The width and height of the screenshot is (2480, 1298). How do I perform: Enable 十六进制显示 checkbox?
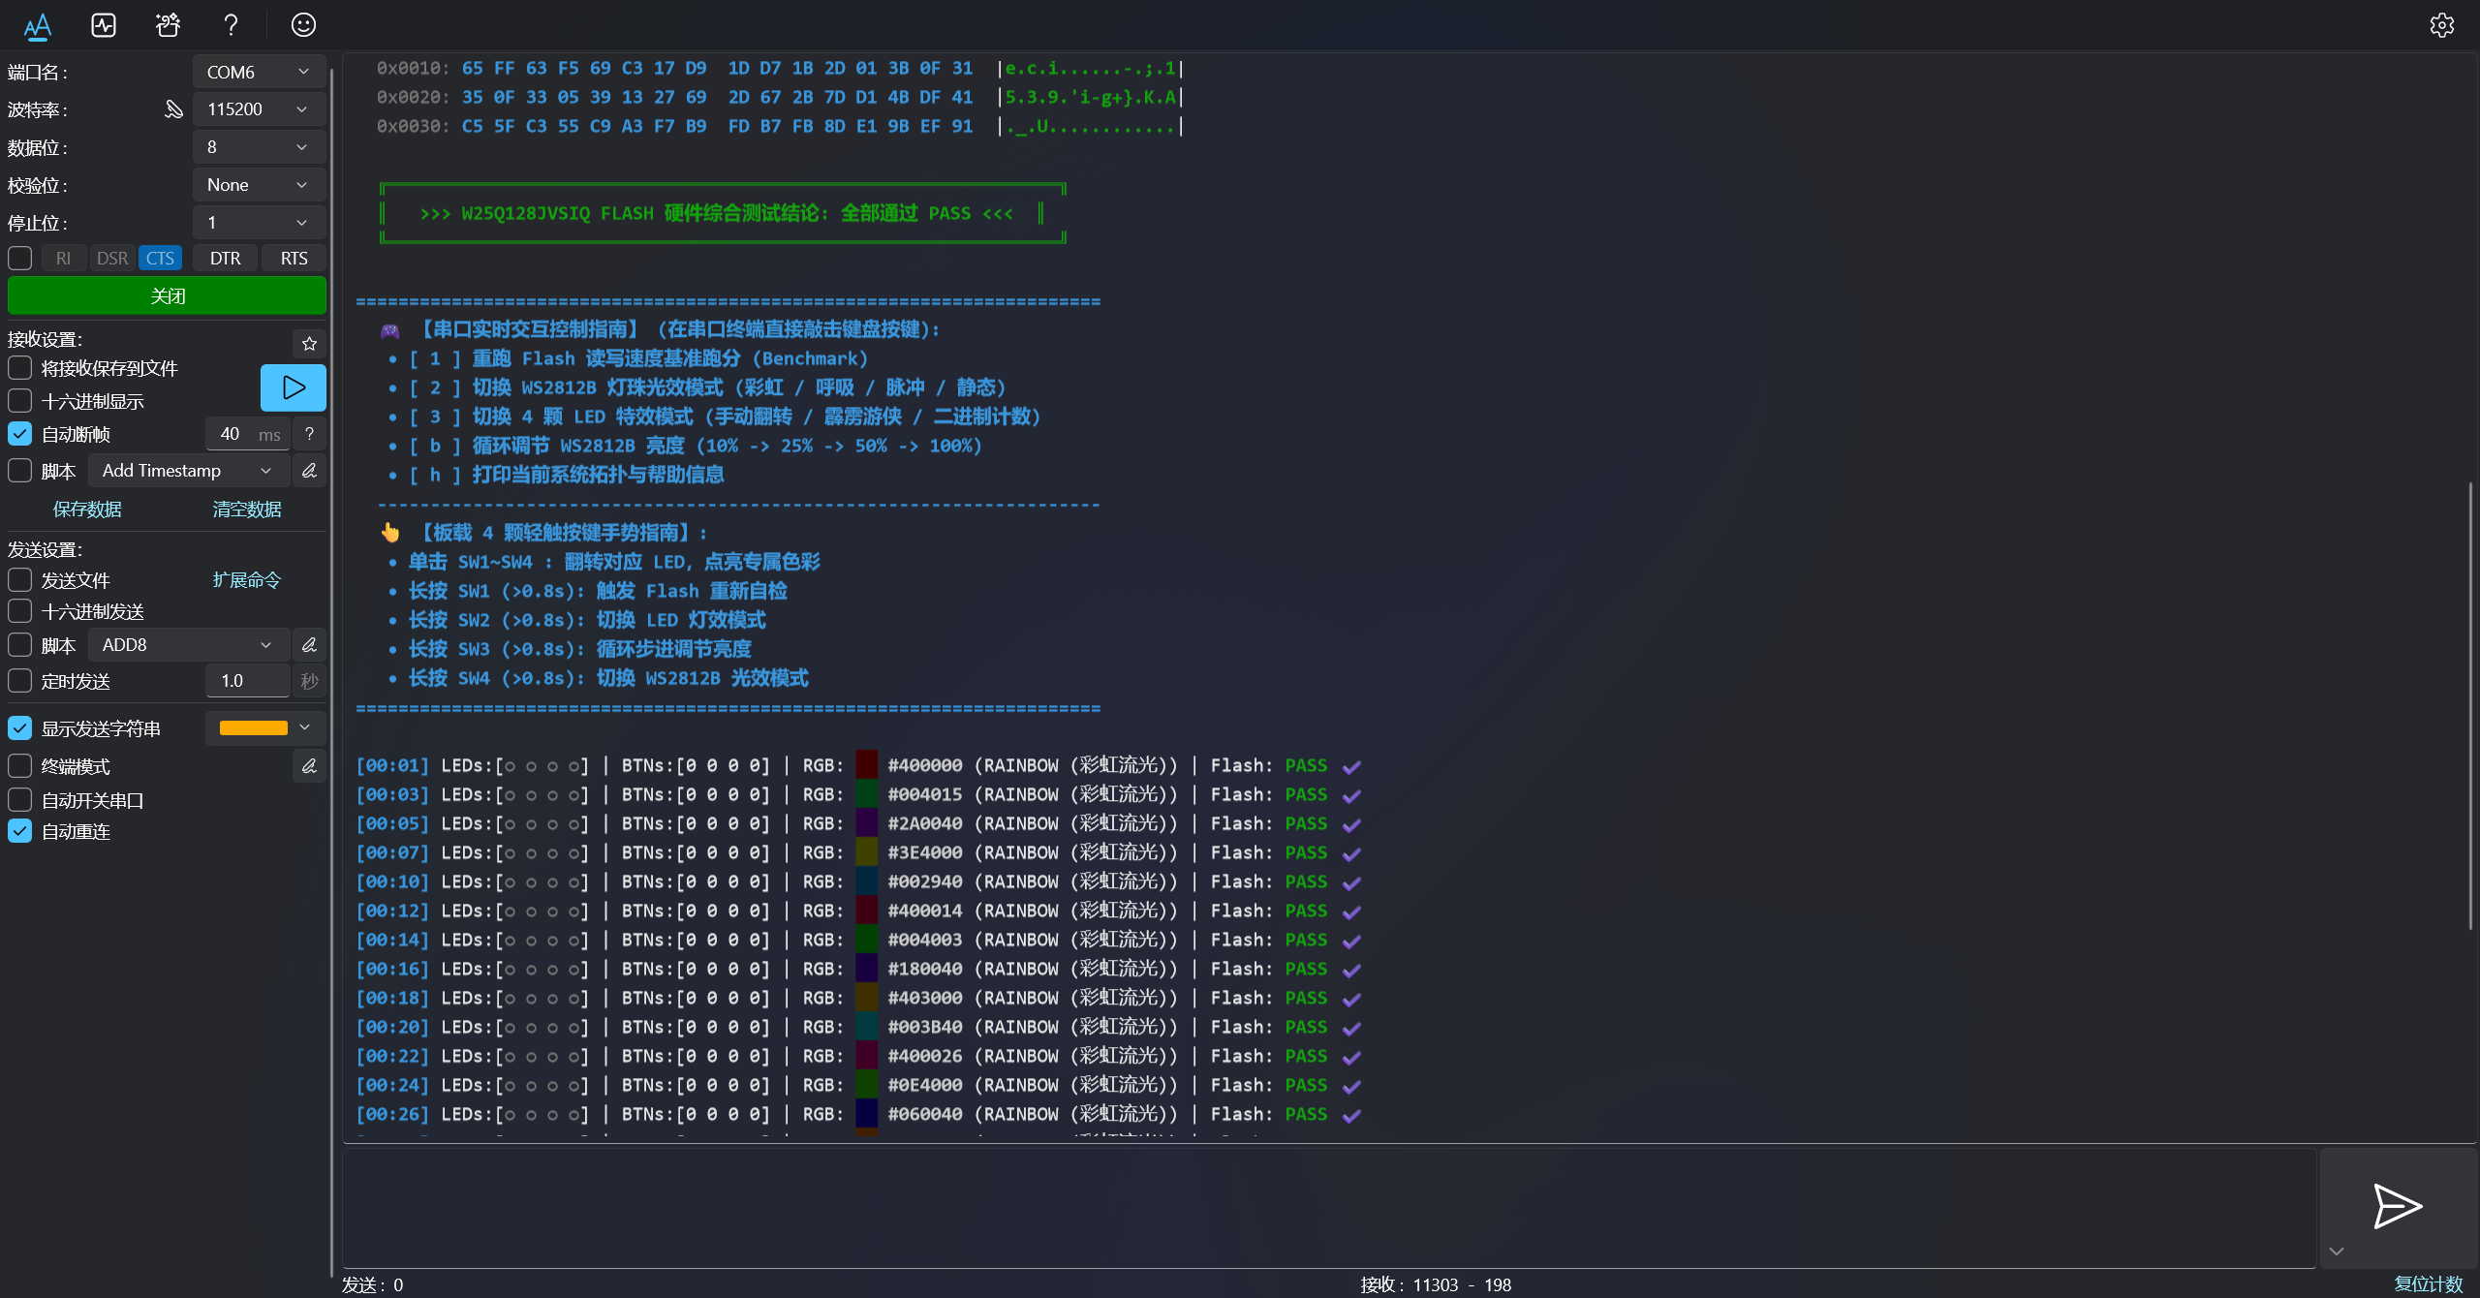pyautogui.click(x=20, y=401)
